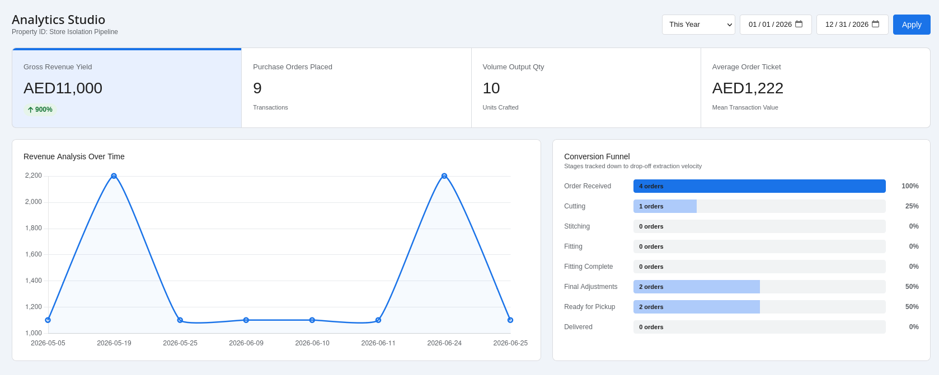Click the AED11,000 revenue value
This screenshot has width=939, height=375.
click(63, 88)
